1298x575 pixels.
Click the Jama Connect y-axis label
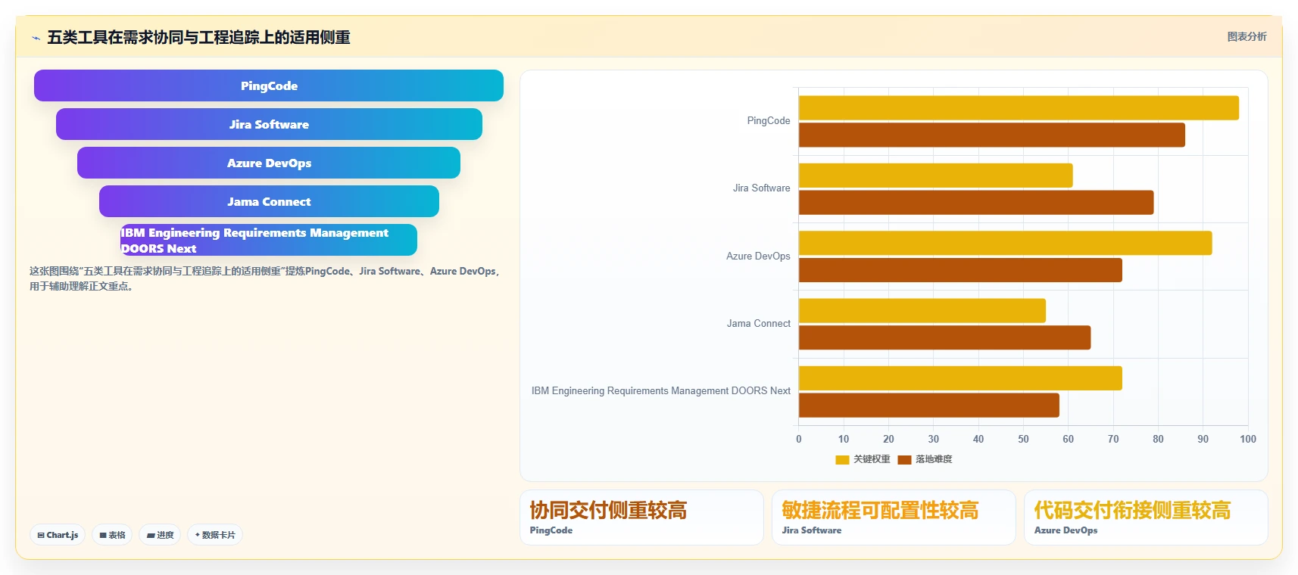tap(758, 324)
